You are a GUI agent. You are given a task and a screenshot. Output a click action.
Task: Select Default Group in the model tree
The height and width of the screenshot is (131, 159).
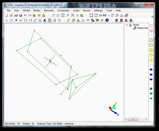coord(142,28)
